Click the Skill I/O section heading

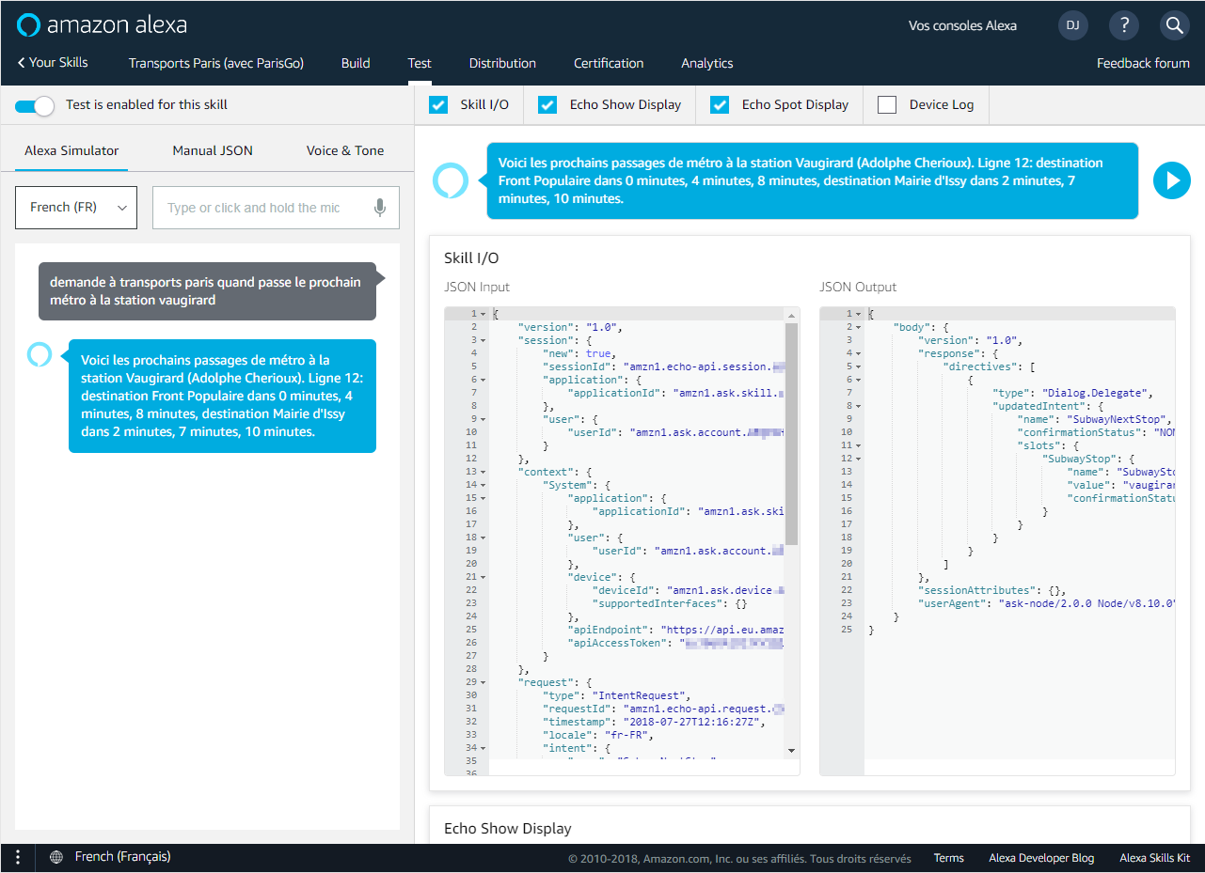click(x=471, y=257)
